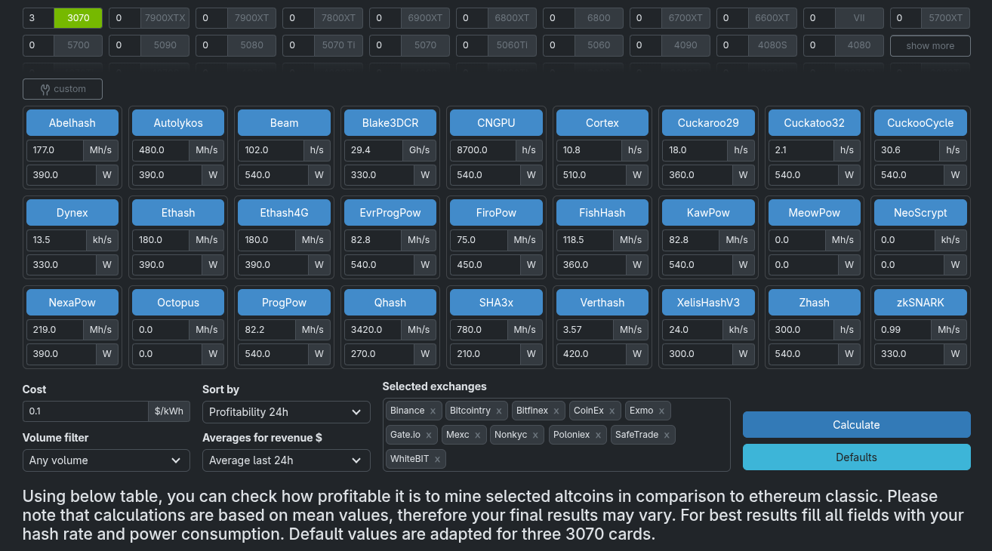Image resolution: width=992 pixels, height=551 pixels.
Task: Remove Nonkyc exchange chip
Action: (535, 435)
